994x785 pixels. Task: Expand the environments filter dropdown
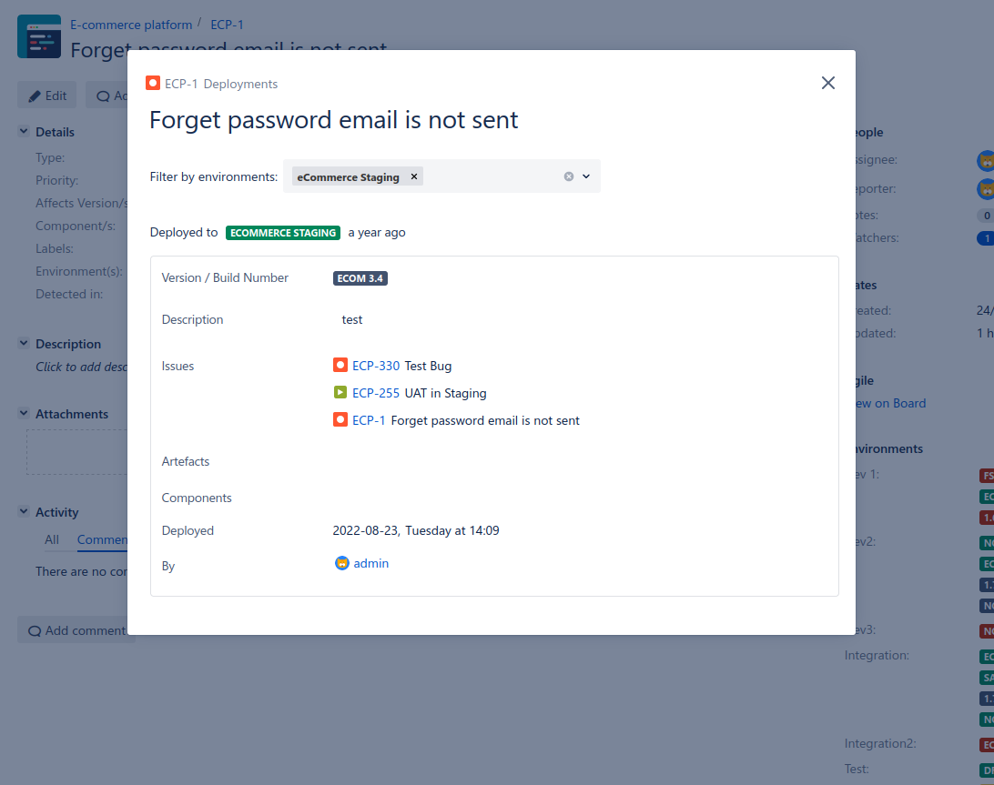(x=586, y=176)
